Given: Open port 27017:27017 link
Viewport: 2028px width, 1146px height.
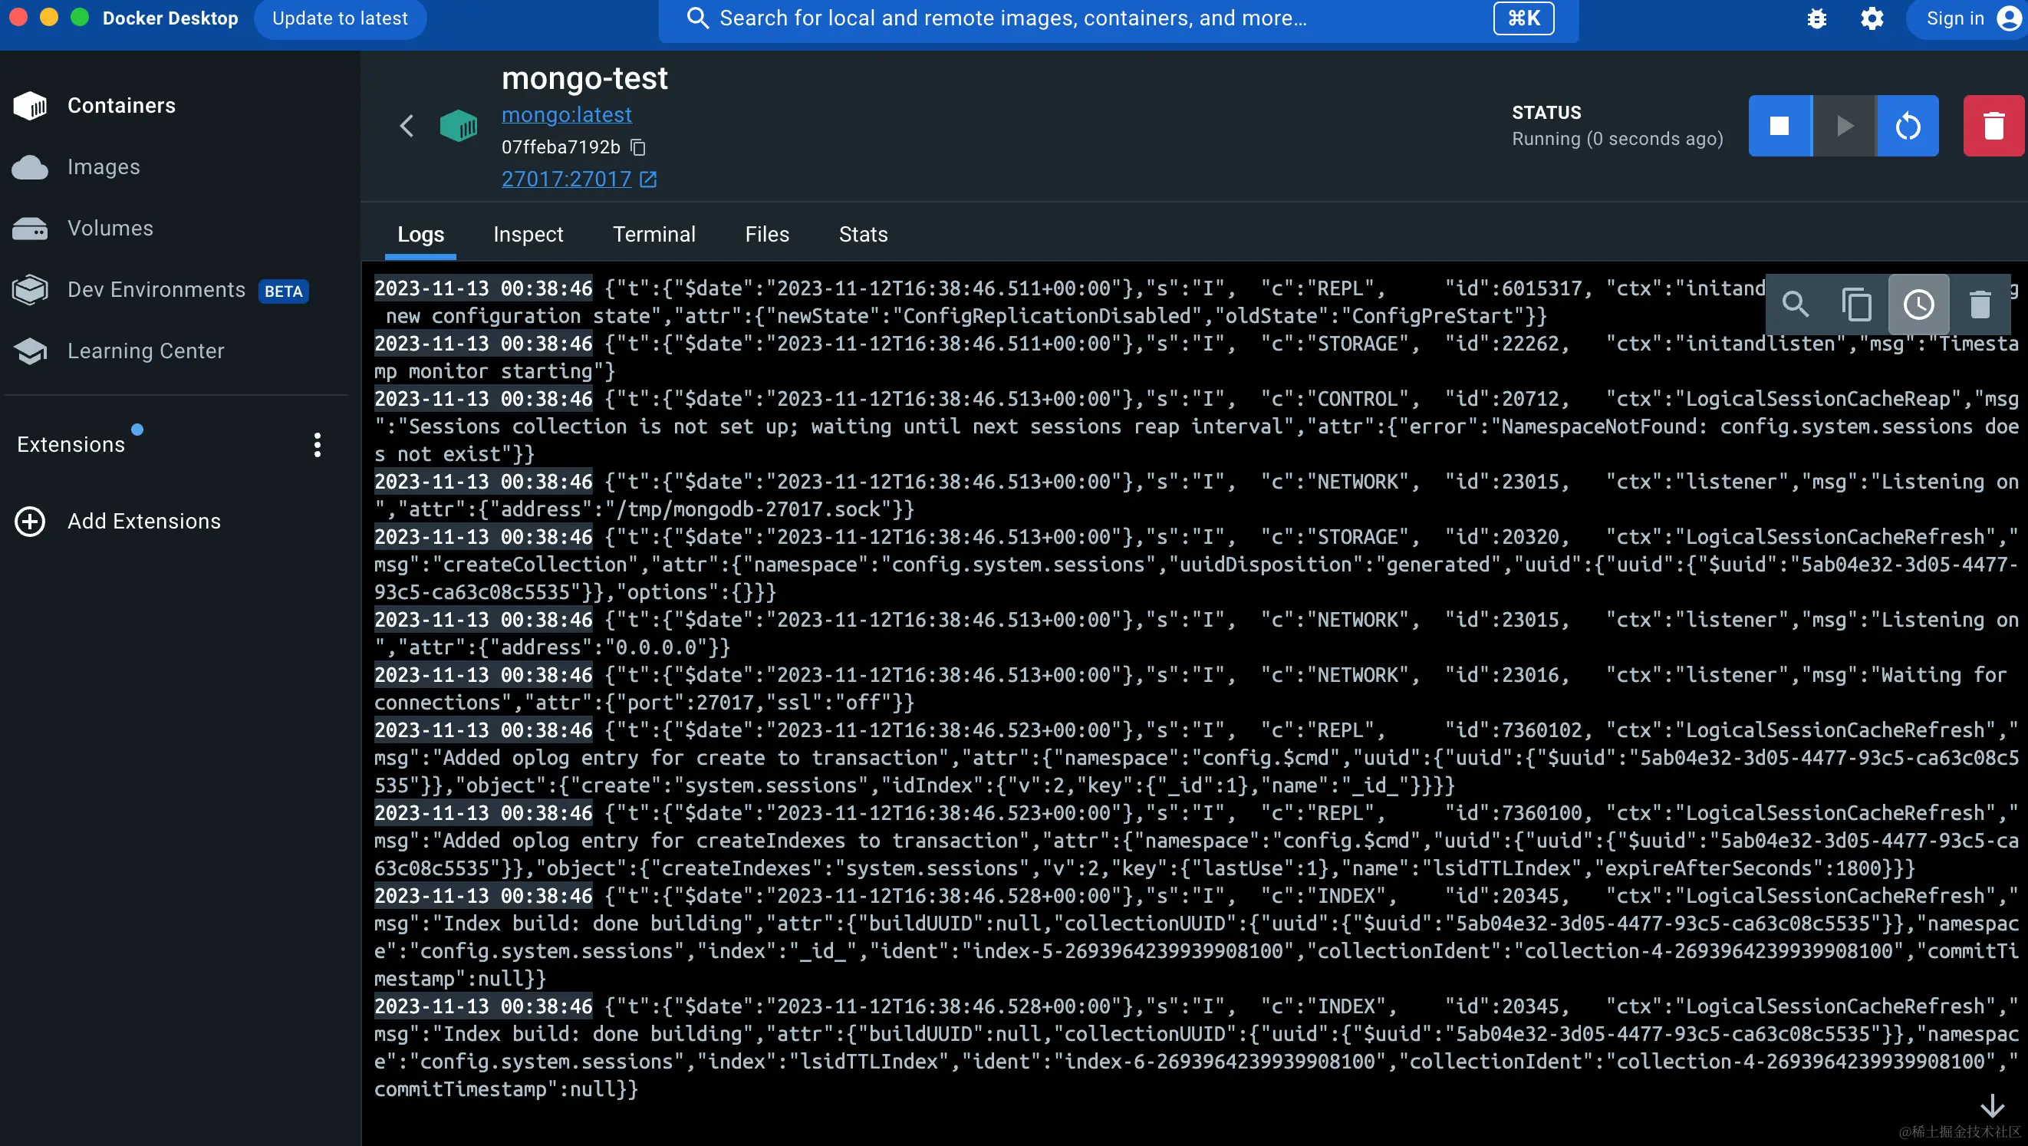Looking at the screenshot, I should tap(566, 179).
